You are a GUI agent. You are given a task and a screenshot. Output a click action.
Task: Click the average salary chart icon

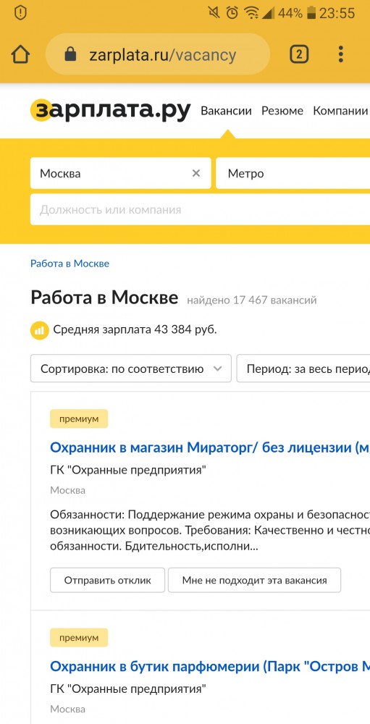(x=40, y=330)
